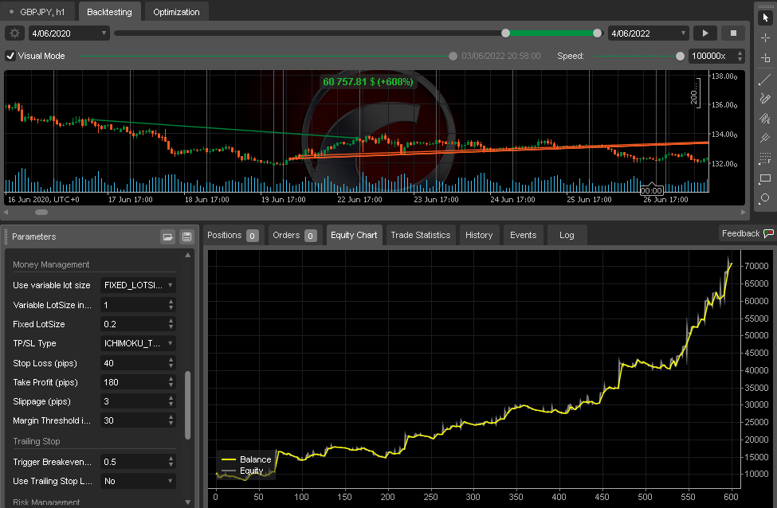Open the TP/SL Type dropdown
The image size is (777, 508).
pos(138,343)
